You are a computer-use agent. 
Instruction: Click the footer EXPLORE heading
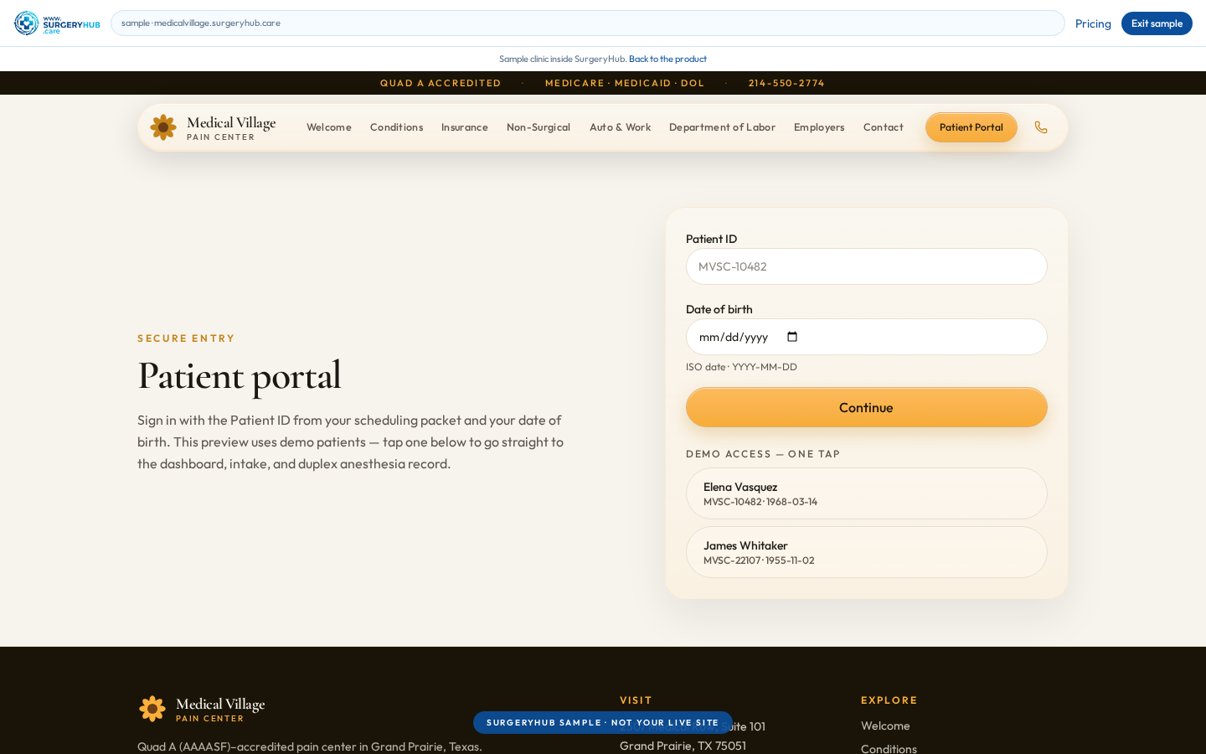coord(889,700)
